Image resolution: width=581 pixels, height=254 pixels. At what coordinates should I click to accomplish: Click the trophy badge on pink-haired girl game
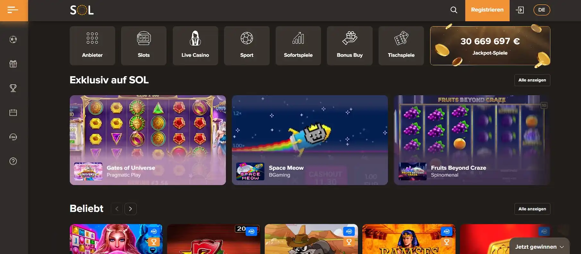pos(154,242)
